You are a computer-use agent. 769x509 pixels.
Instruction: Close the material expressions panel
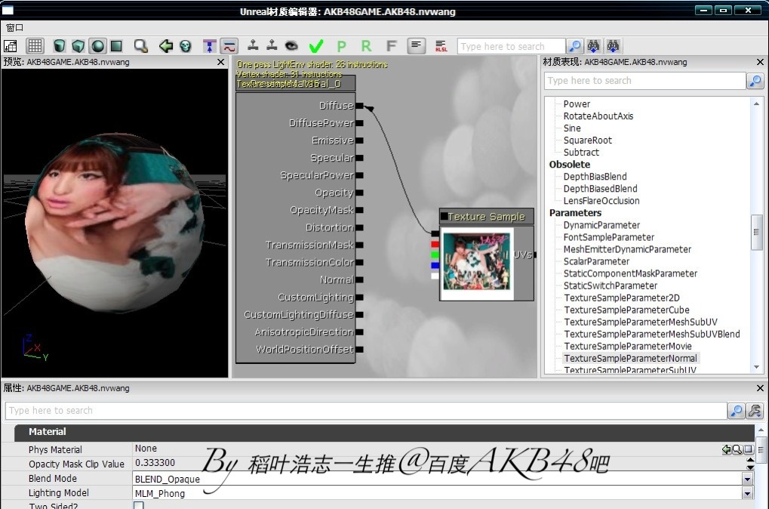tap(760, 62)
